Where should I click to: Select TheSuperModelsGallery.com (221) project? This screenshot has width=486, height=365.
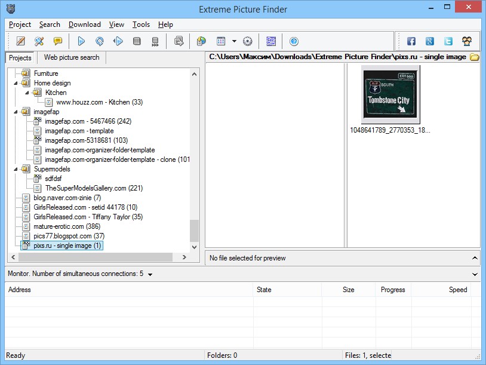94,188
